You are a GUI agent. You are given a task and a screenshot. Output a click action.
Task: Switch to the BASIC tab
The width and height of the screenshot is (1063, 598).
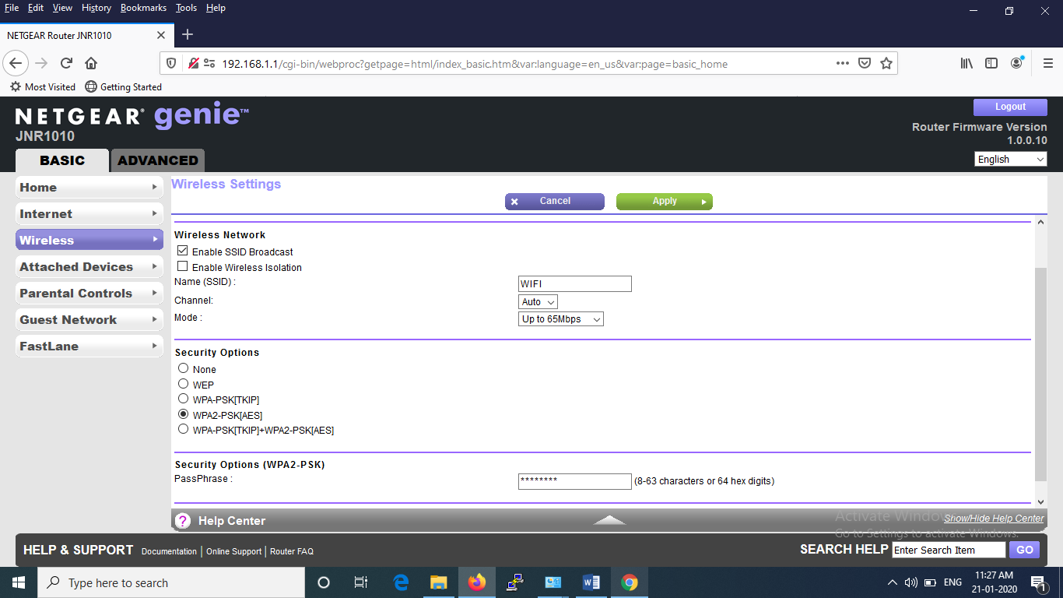[x=62, y=160]
